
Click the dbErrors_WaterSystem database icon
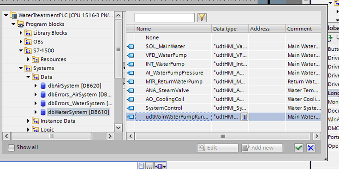pyautogui.click(x=43, y=103)
